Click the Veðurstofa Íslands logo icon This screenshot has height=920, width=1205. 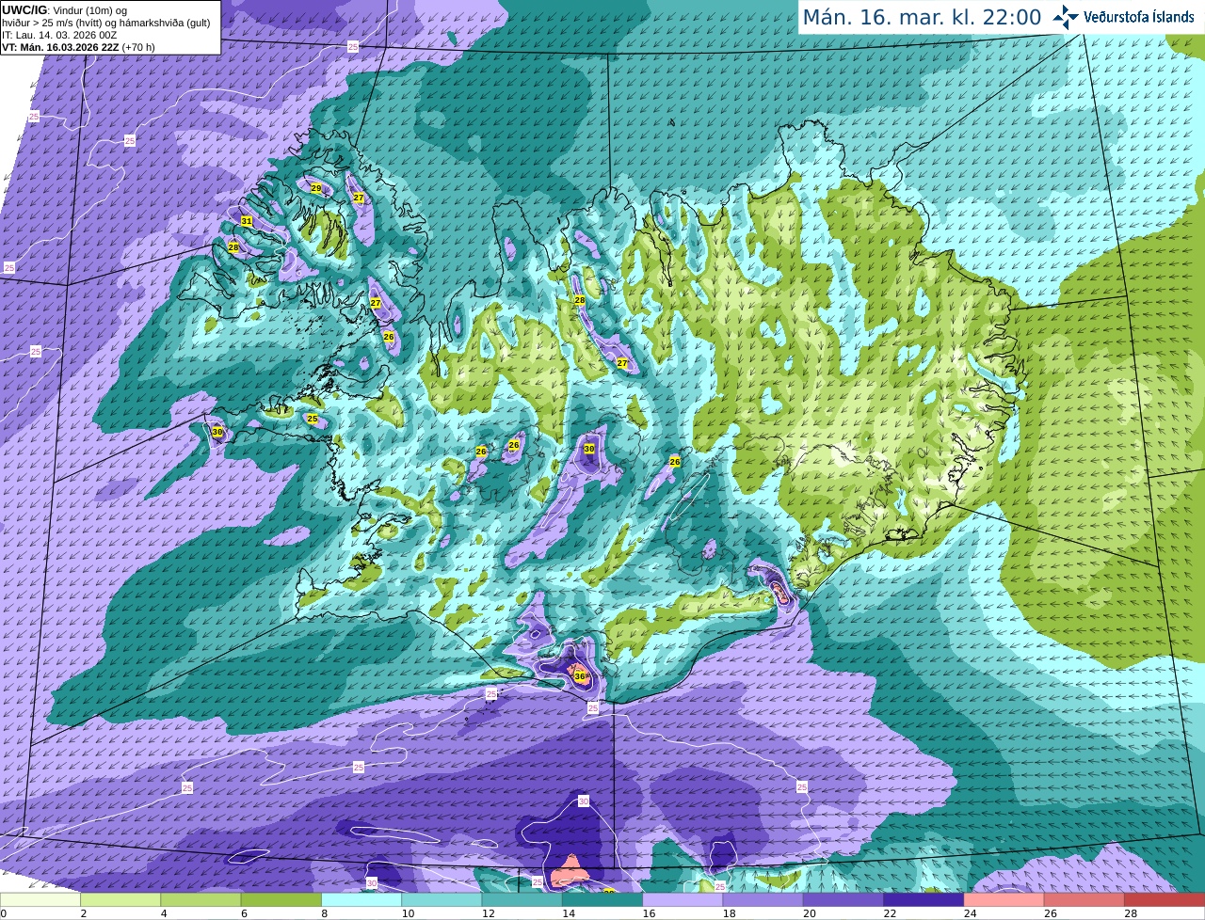(x=1066, y=17)
